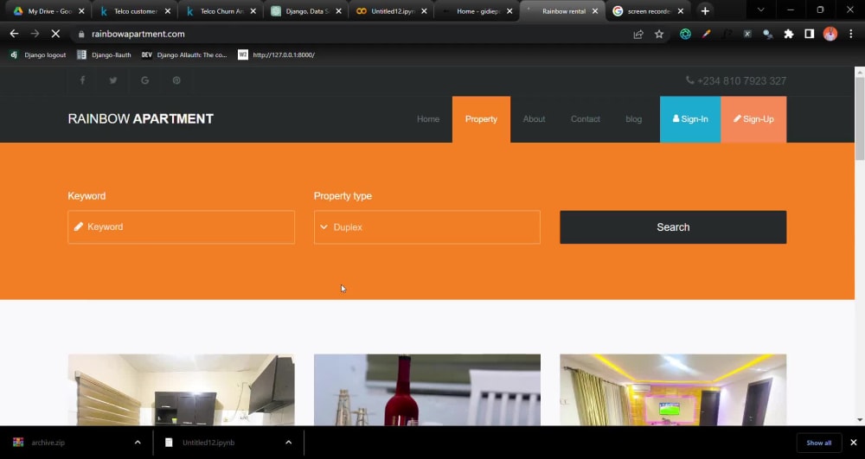Click the green circular extension icon
The image size is (865, 459).
point(685,35)
